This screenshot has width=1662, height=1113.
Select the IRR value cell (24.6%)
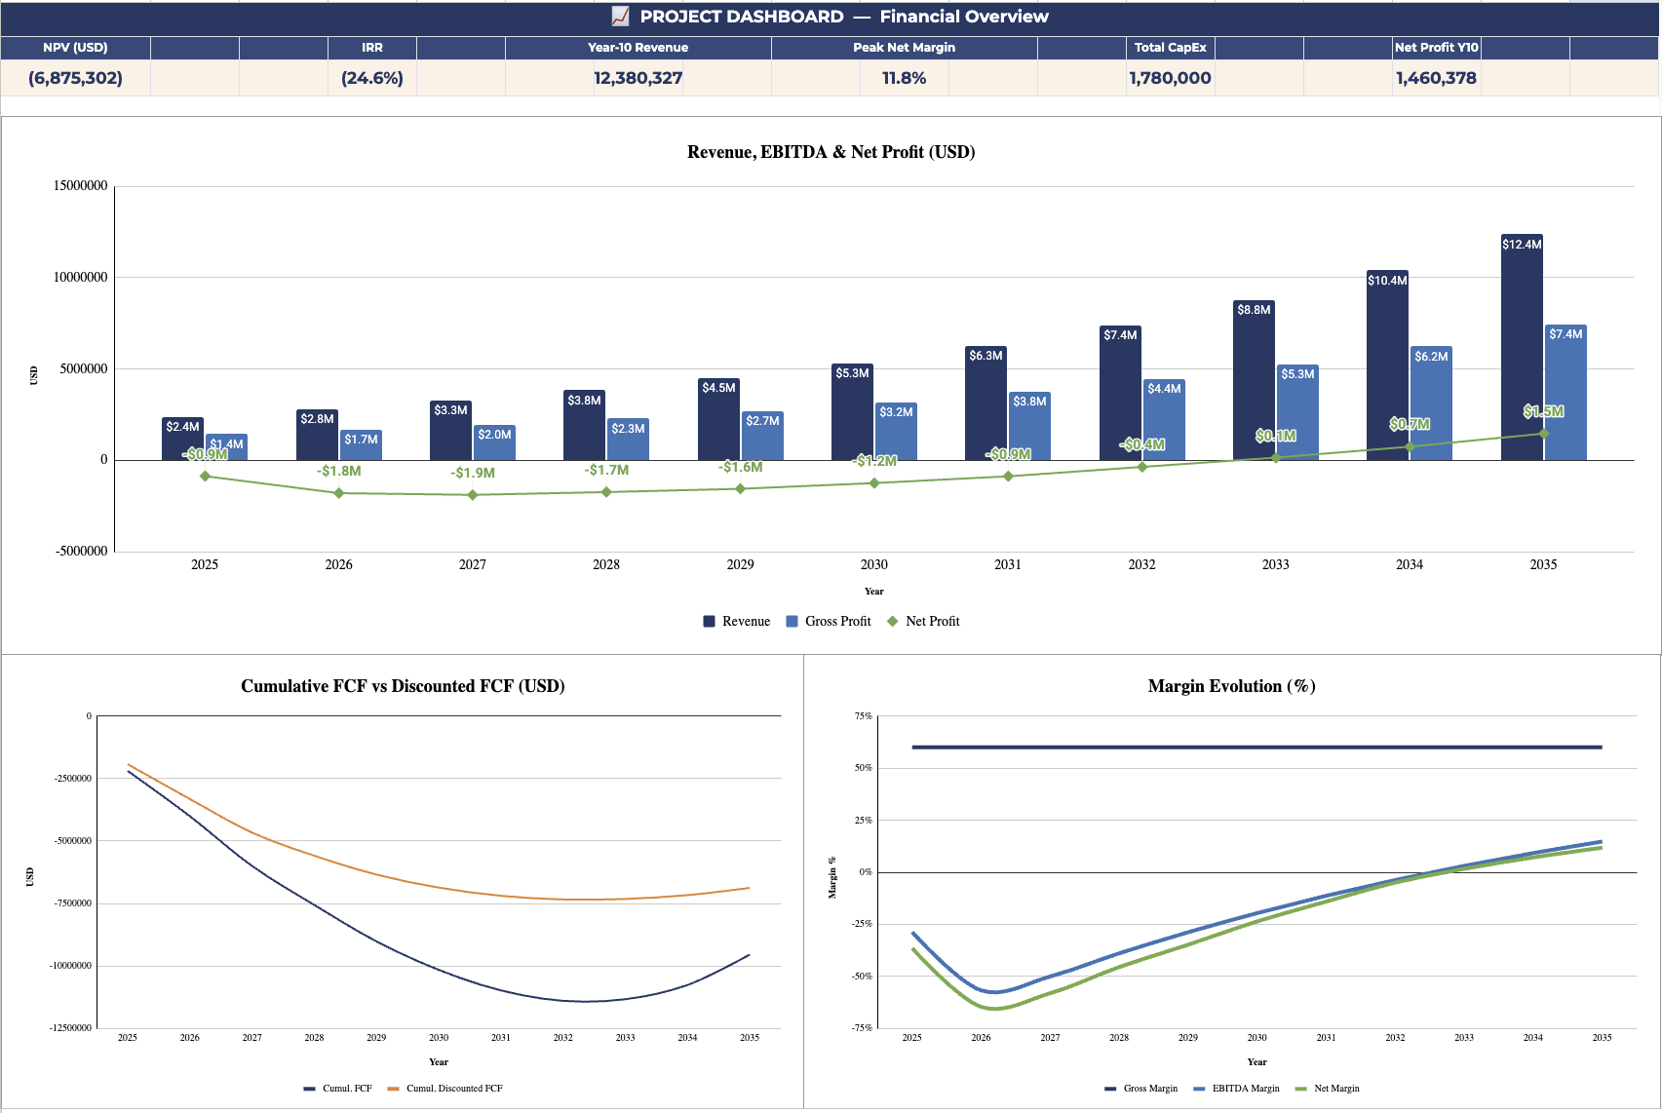click(372, 78)
